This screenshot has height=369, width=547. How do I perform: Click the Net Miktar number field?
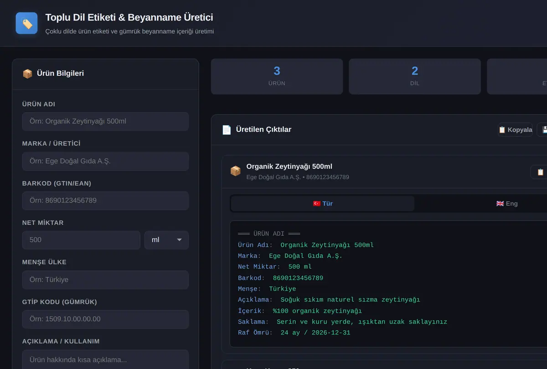(81, 240)
